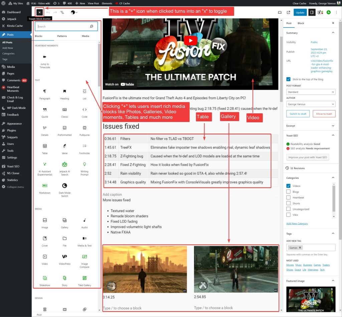Play the FusionFix YouTube video
The width and height of the screenshot is (342, 317).
click(x=191, y=40)
